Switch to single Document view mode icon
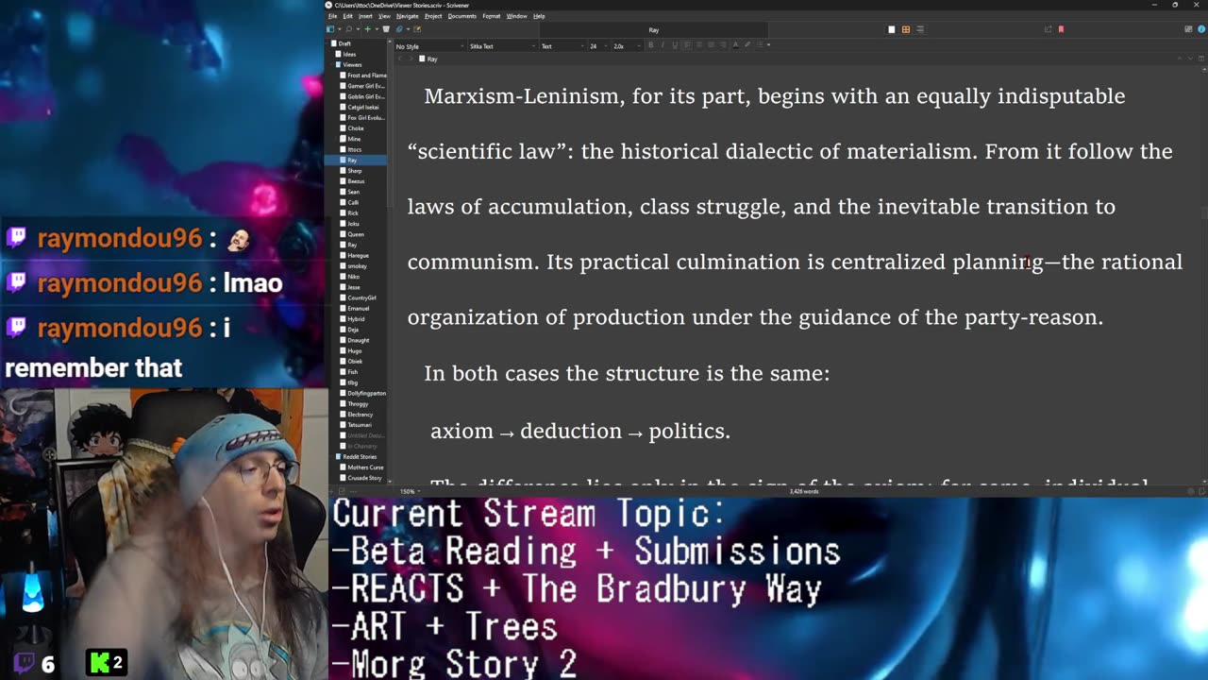This screenshot has height=680, width=1208. coord(891,29)
